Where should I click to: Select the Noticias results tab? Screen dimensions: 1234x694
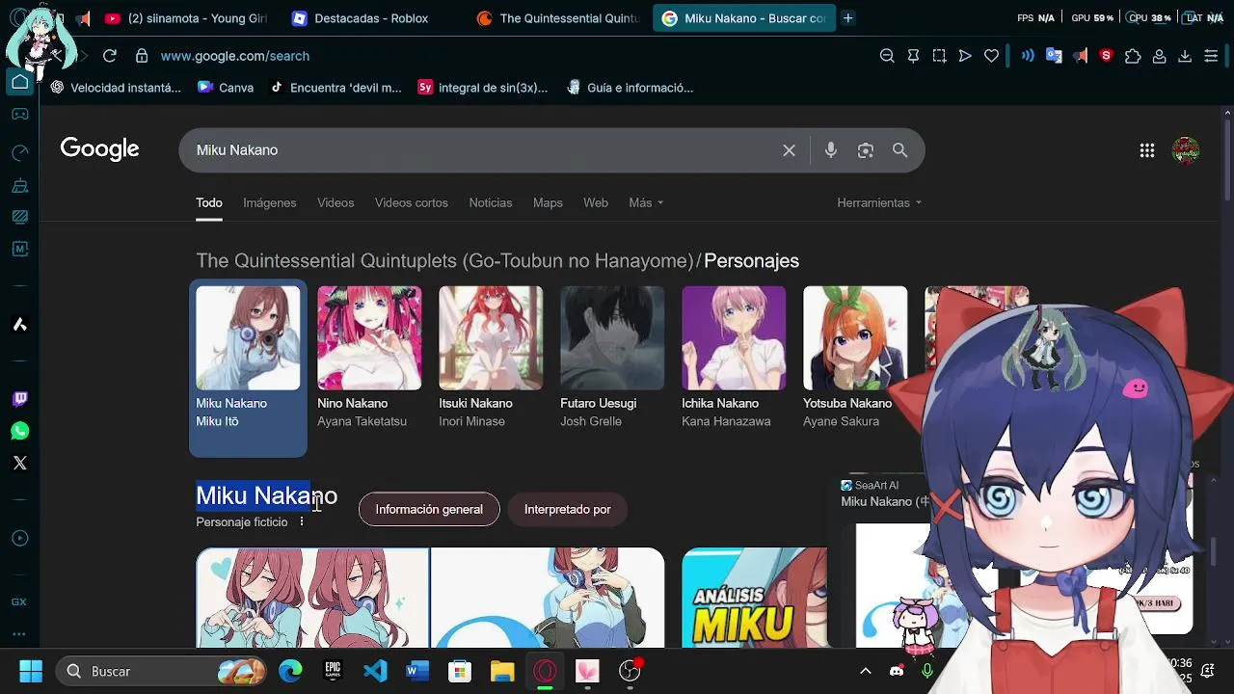[x=491, y=202]
